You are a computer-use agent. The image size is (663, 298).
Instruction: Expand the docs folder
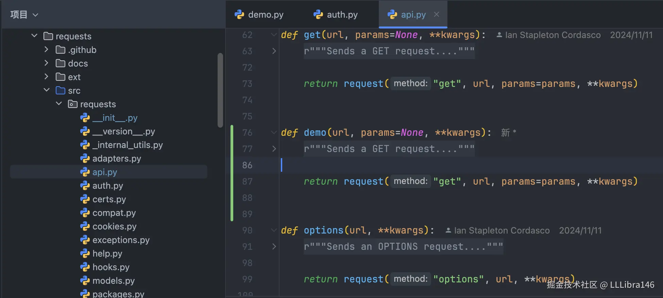[x=47, y=63]
